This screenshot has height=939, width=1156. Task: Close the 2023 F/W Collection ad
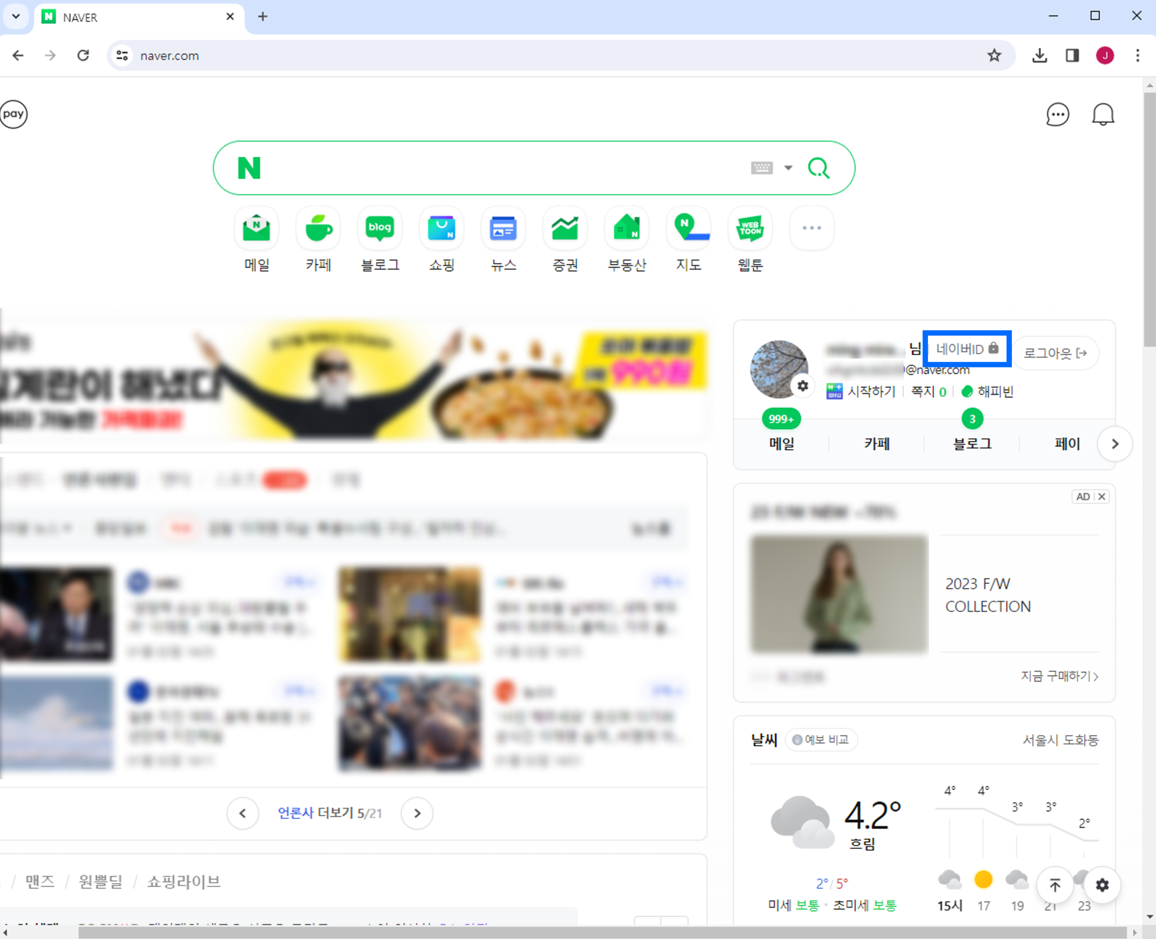[x=1101, y=496]
